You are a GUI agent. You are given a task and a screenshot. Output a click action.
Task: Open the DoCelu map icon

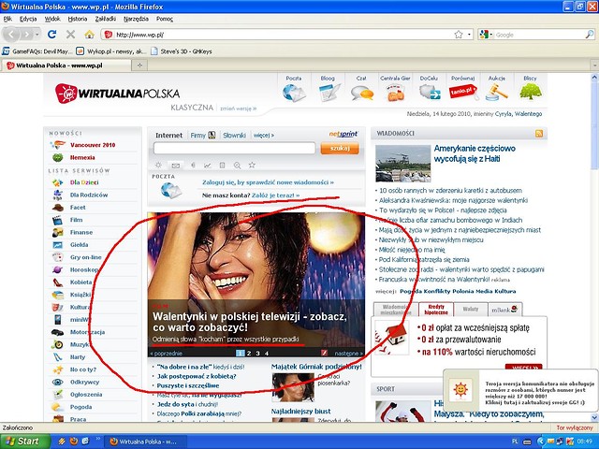[429, 92]
